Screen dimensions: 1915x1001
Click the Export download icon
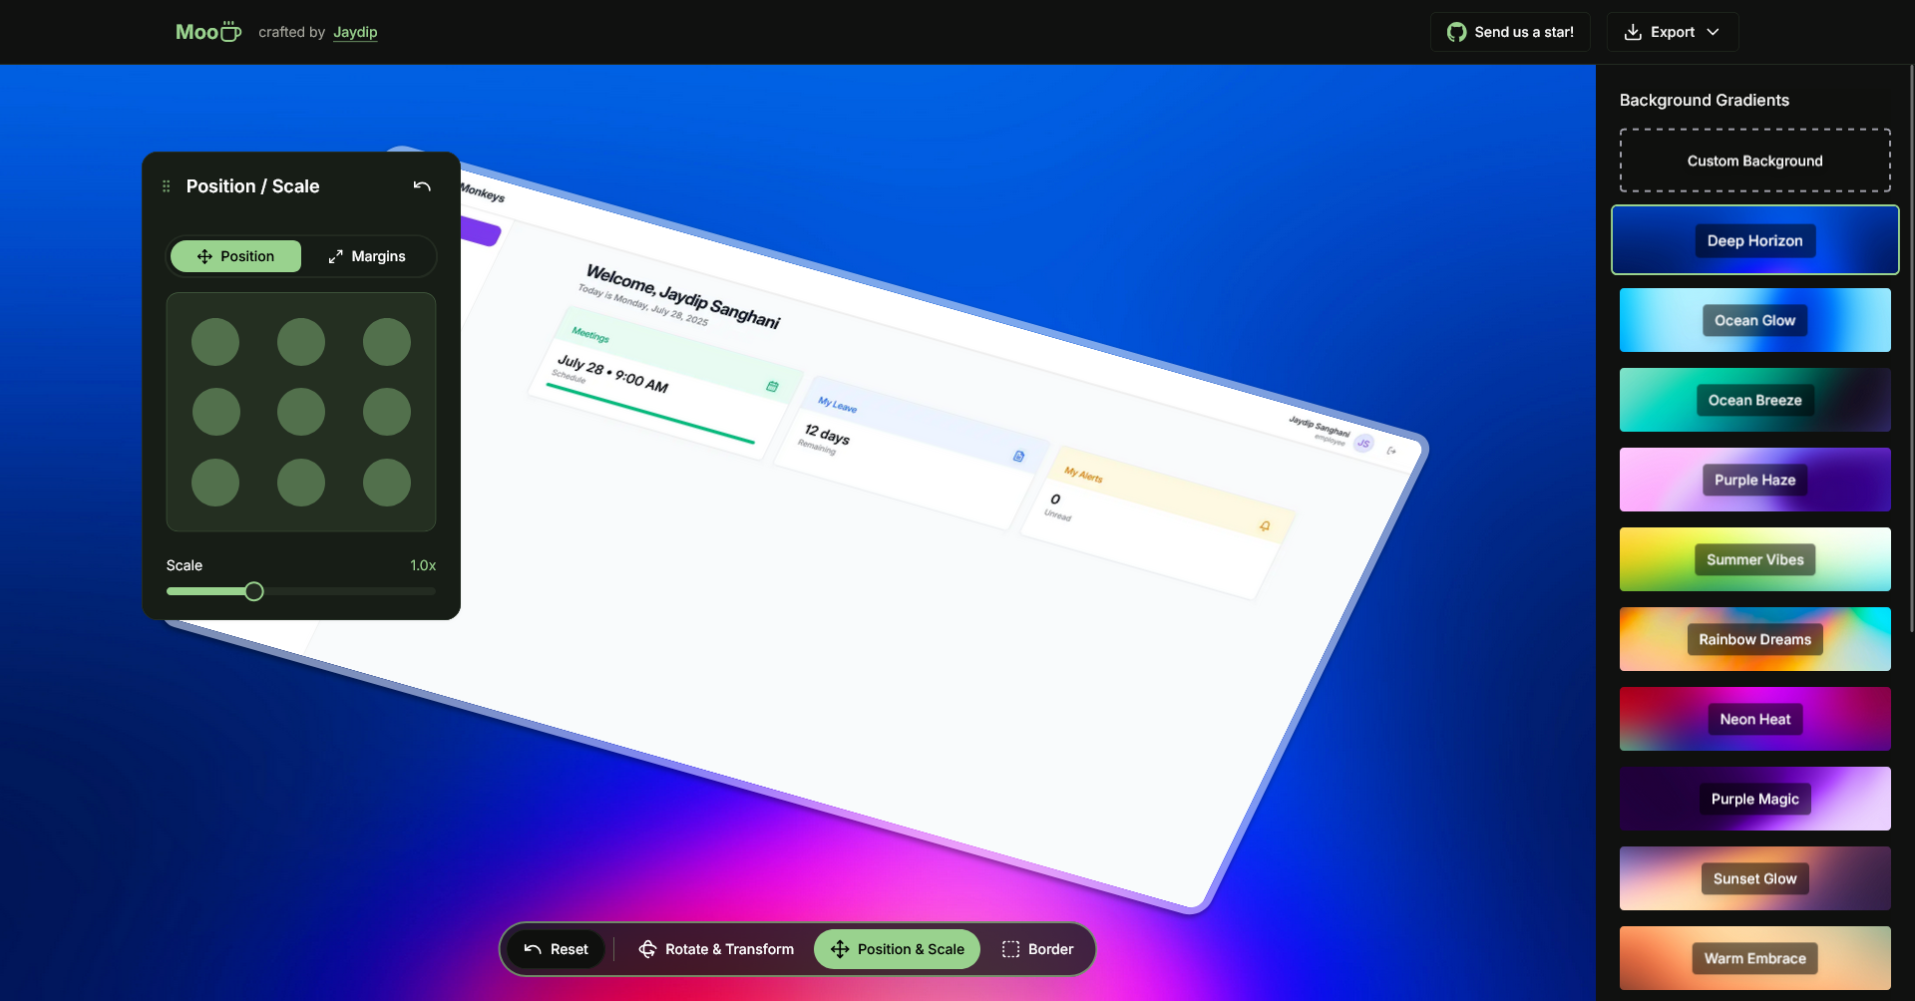click(x=1633, y=32)
